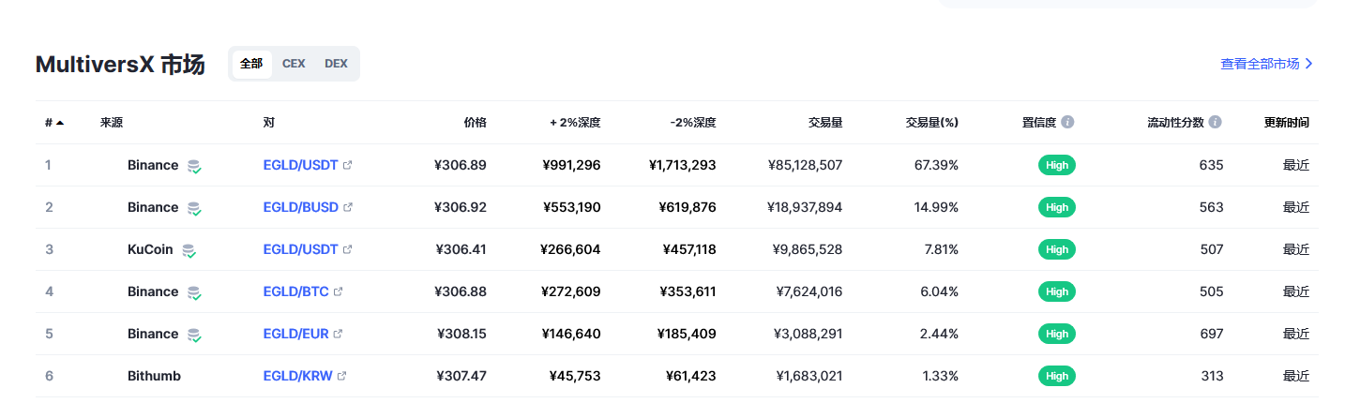
Task: Click the external link icon next to EGLD/EUR
Action: click(x=339, y=334)
